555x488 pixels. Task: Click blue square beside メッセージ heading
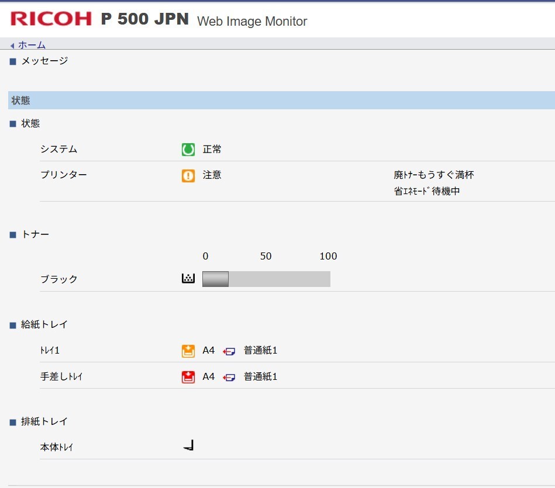[x=13, y=61]
